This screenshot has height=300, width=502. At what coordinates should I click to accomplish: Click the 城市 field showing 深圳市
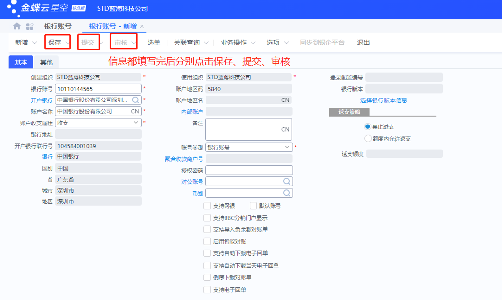coord(98,190)
